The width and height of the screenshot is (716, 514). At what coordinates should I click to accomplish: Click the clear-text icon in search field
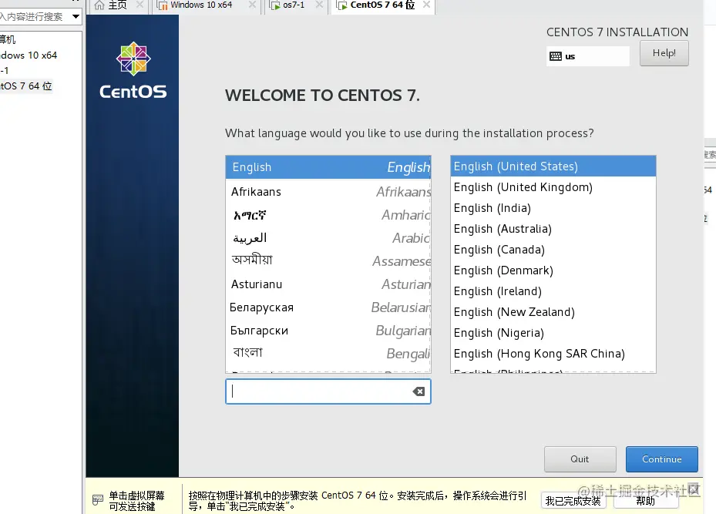click(419, 391)
